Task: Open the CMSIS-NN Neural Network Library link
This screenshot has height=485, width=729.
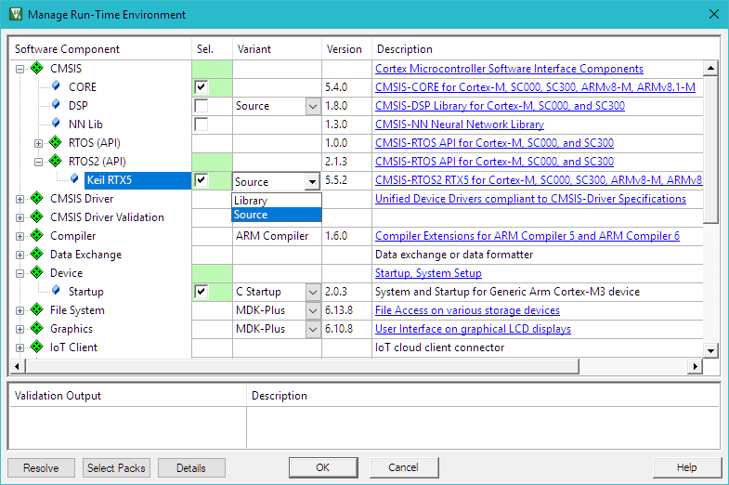Action: [460, 125]
